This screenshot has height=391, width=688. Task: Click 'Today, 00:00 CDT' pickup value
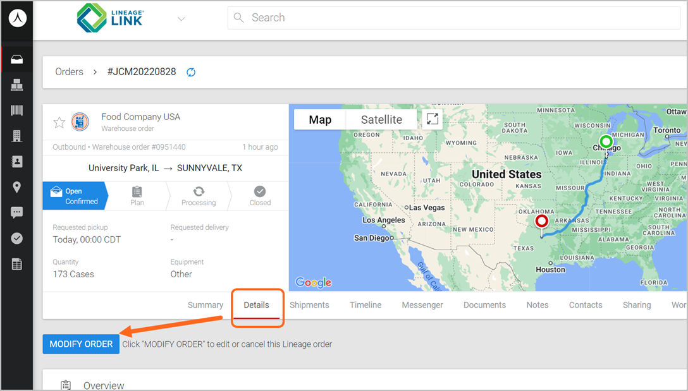click(x=87, y=240)
